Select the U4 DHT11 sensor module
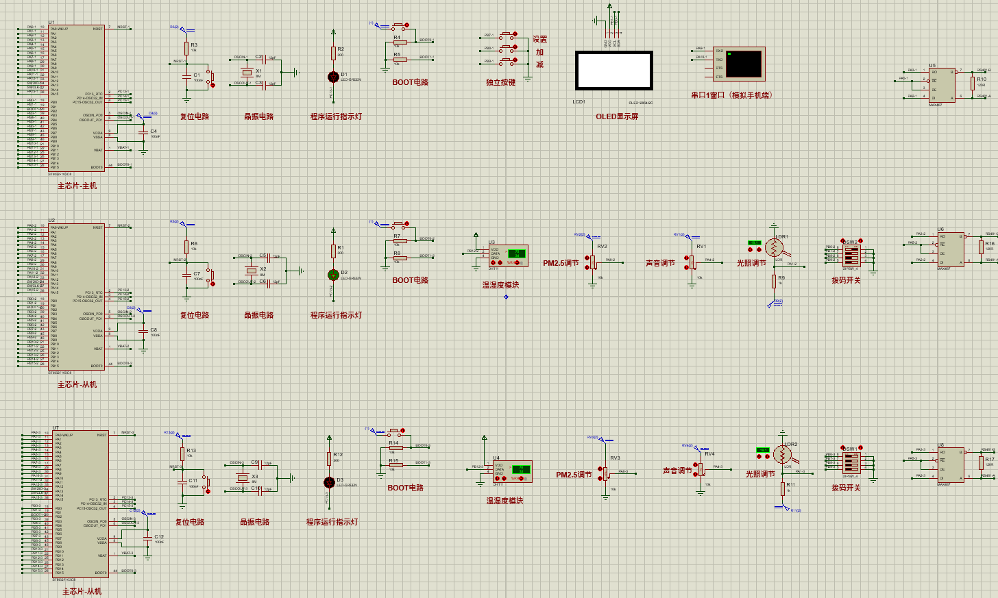The width and height of the screenshot is (998, 598). 513,471
